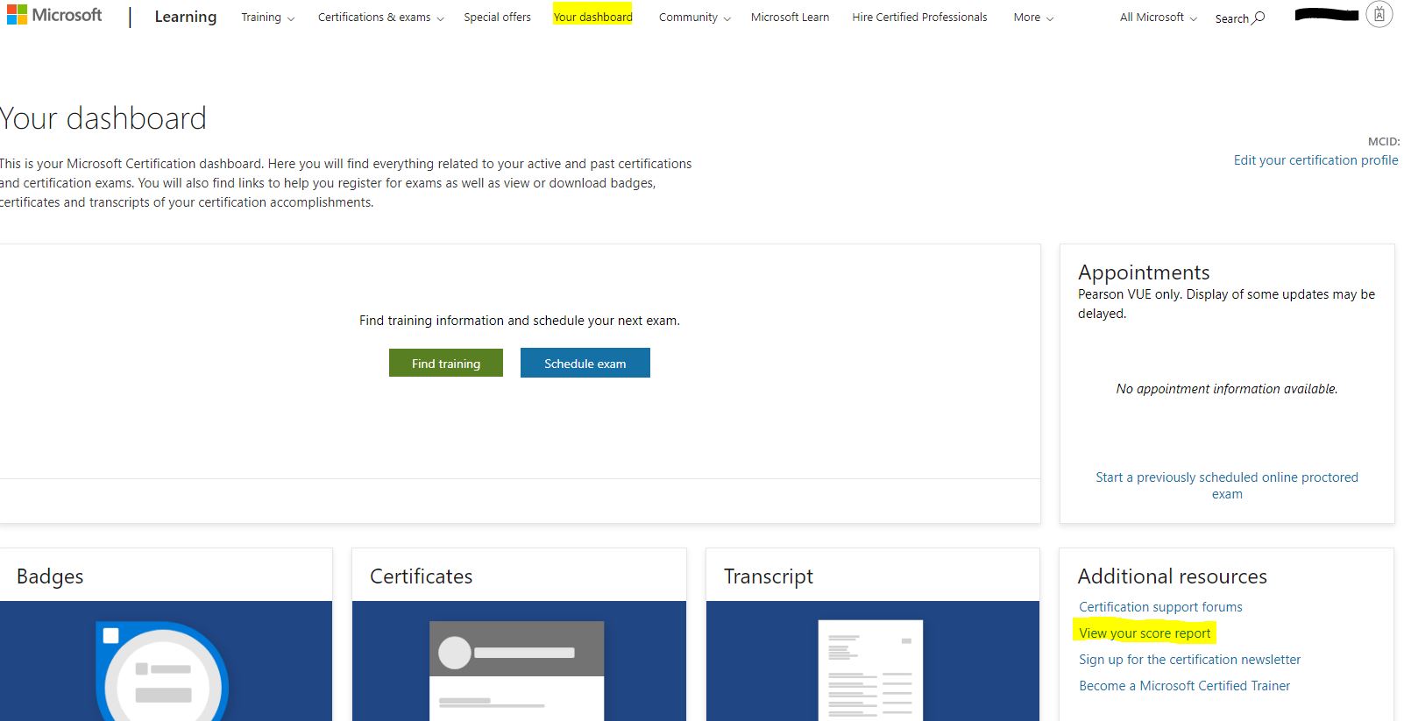Viewport: 1404px width, 721px height.
Task: Click the Your dashboard page title
Action: click(103, 118)
